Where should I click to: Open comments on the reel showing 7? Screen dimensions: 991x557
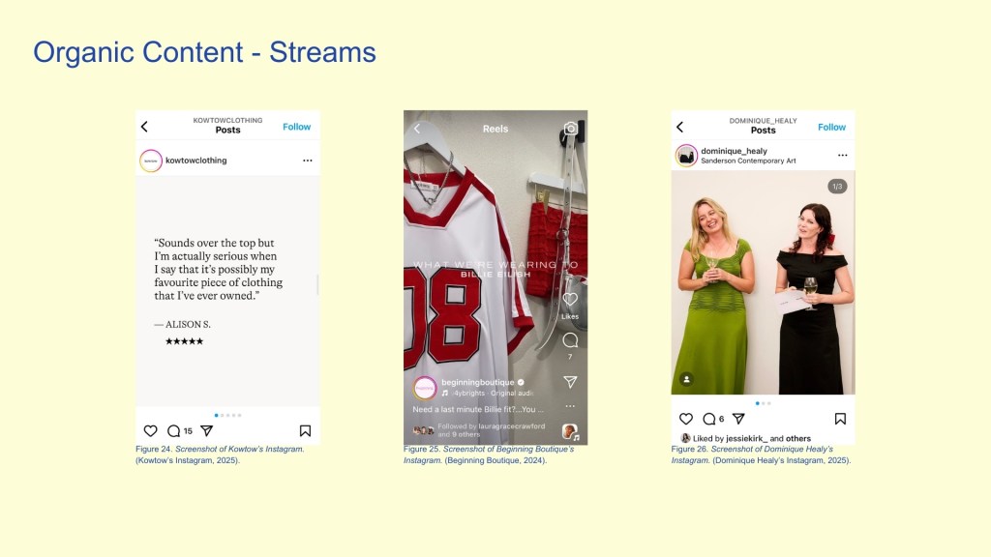(570, 340)
